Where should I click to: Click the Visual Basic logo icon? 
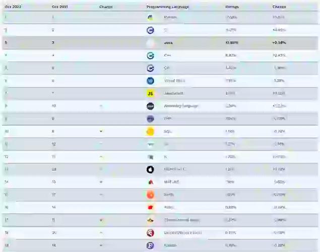pyautogui.click(x=150, y=81)
